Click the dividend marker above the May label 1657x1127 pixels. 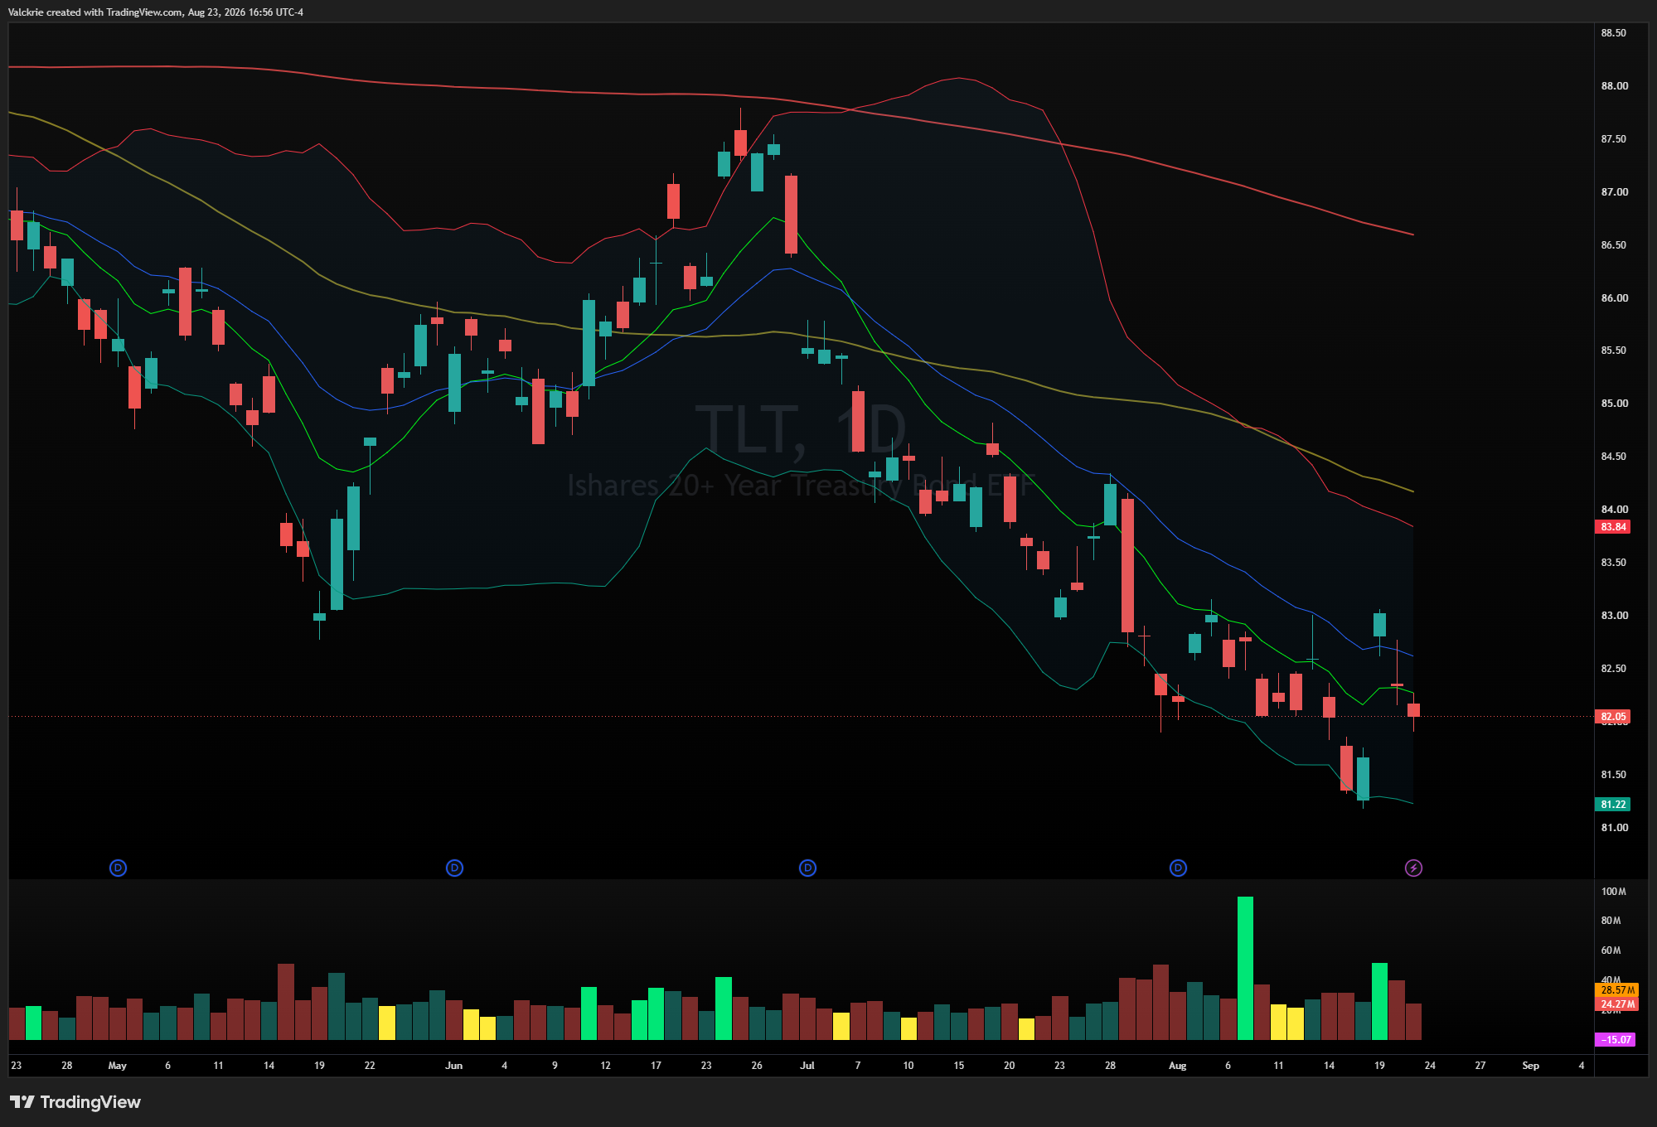tap(118, 868)
